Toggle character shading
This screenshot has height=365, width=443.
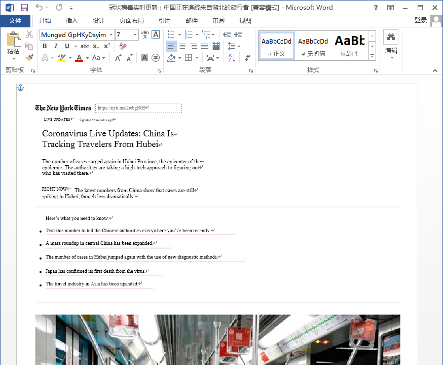(144, 58)
